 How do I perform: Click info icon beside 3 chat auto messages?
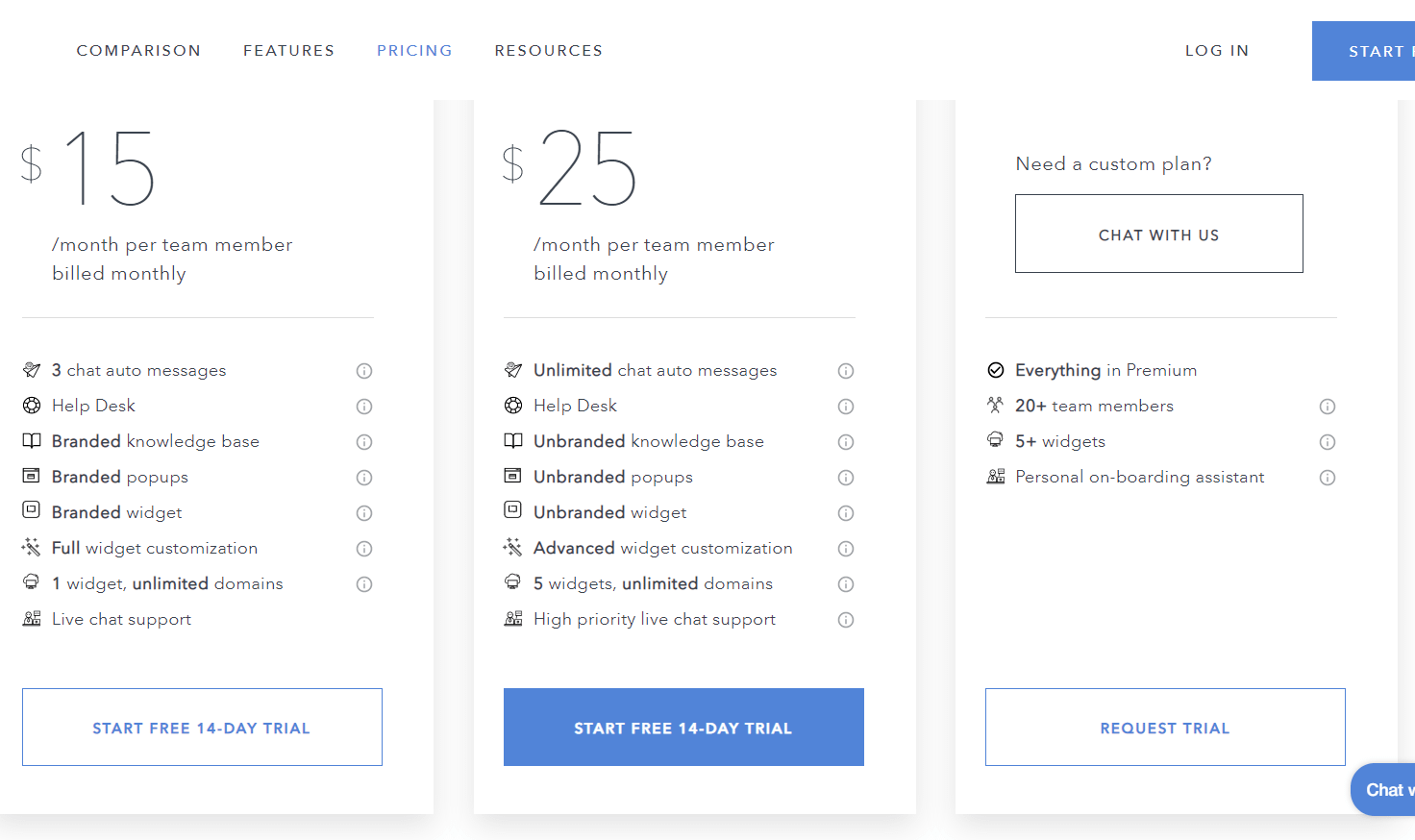point(364,371)
